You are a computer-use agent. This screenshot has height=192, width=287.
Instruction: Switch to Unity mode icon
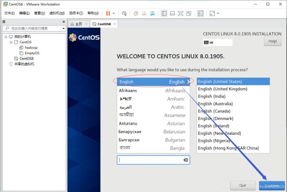click(x=189, y=13)
